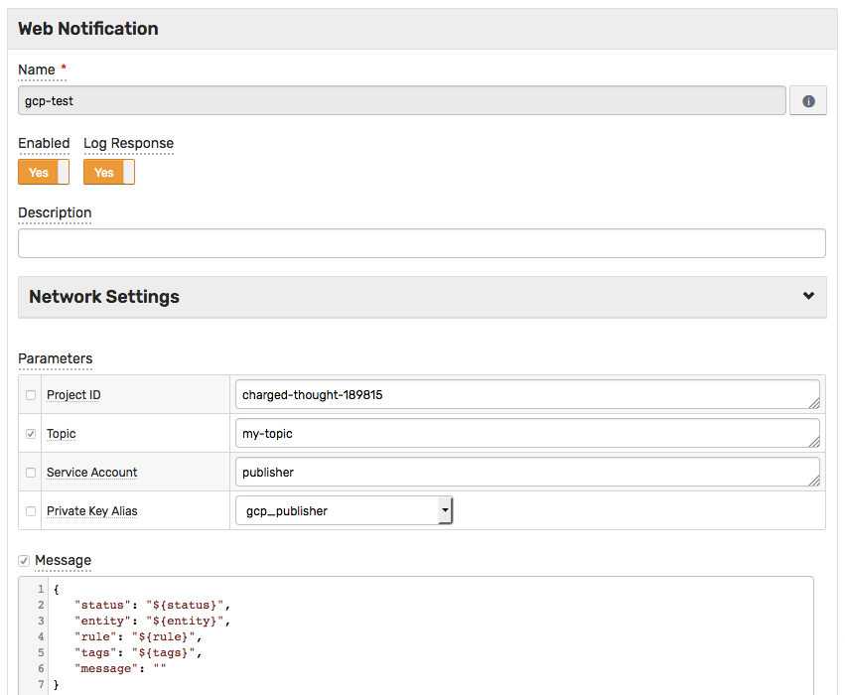845x695 pixels.
Task: Click the "tags" line in message editor
Action: [x=138, y=652]
